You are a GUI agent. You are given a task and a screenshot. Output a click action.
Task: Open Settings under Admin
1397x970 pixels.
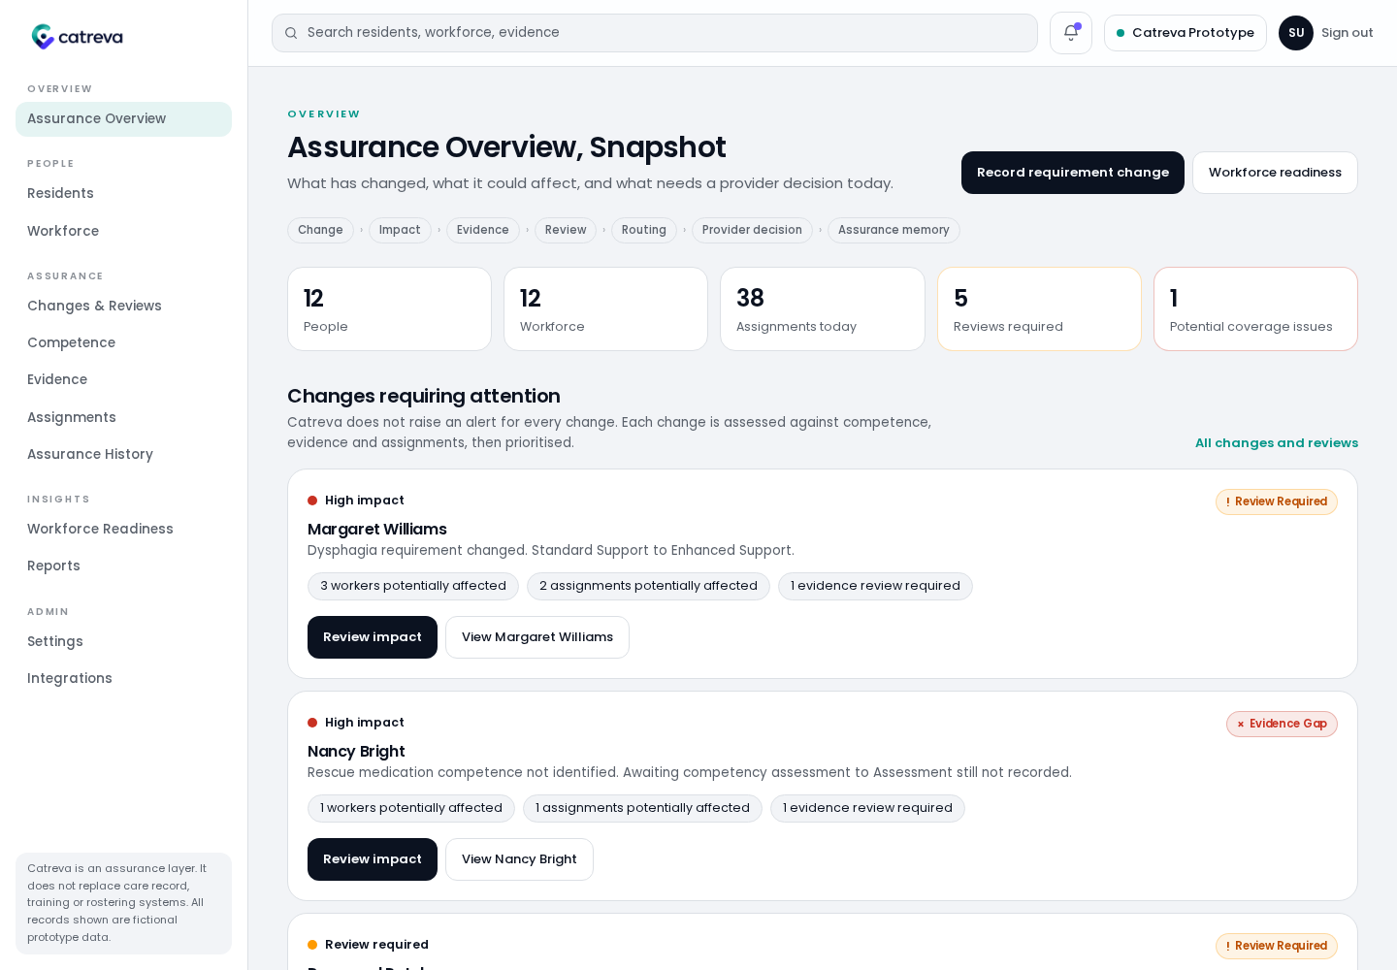click(123, 642)
